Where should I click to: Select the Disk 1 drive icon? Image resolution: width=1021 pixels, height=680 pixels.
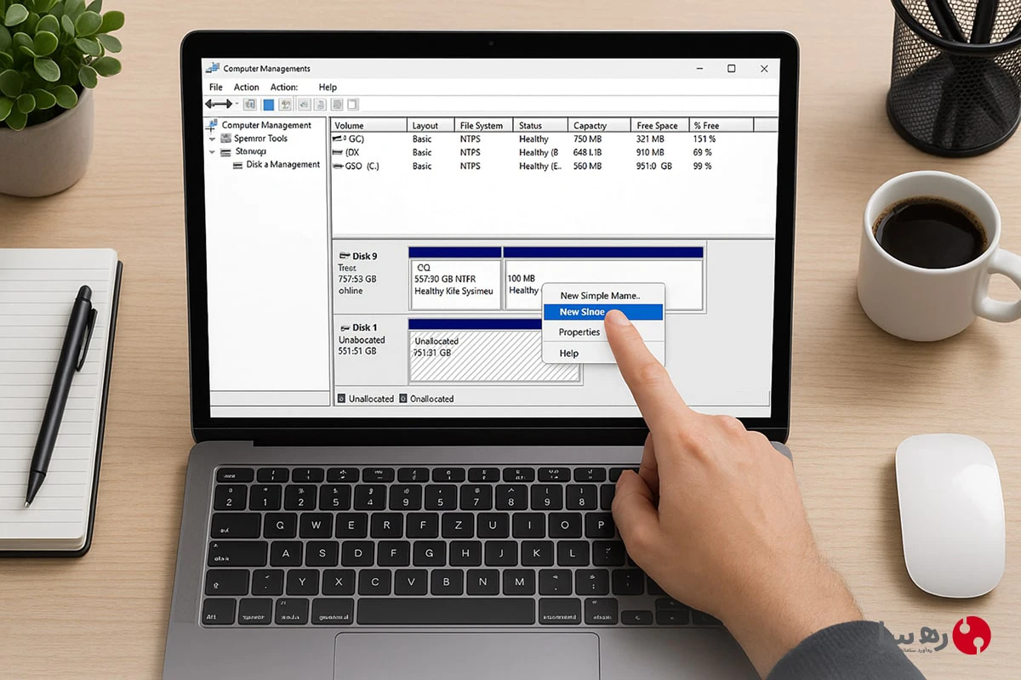click(345, 327)
